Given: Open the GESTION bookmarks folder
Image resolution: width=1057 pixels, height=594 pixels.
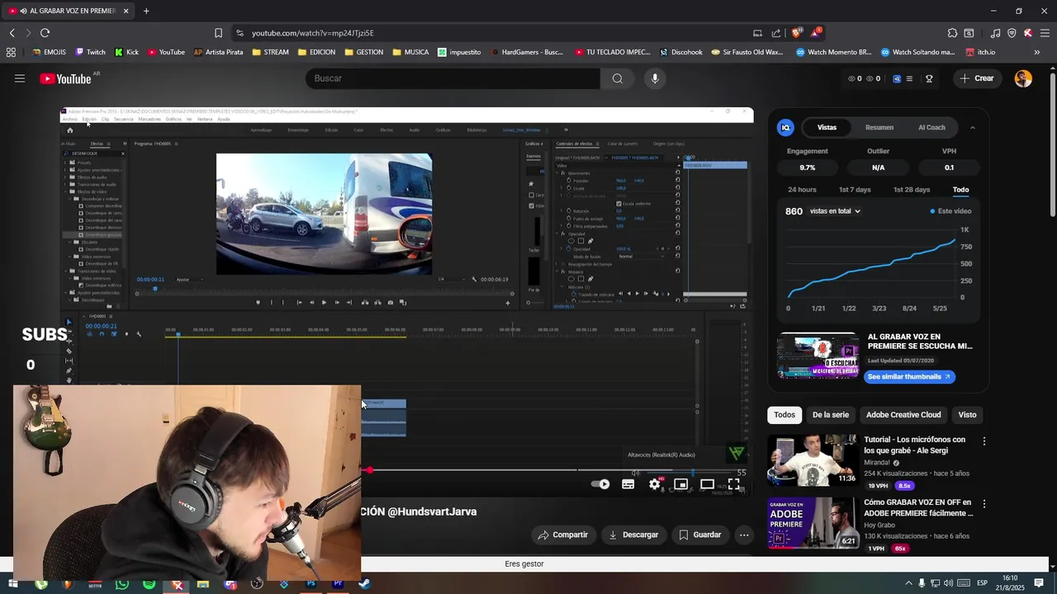Looking at the screenshot, I should (363, 52).
